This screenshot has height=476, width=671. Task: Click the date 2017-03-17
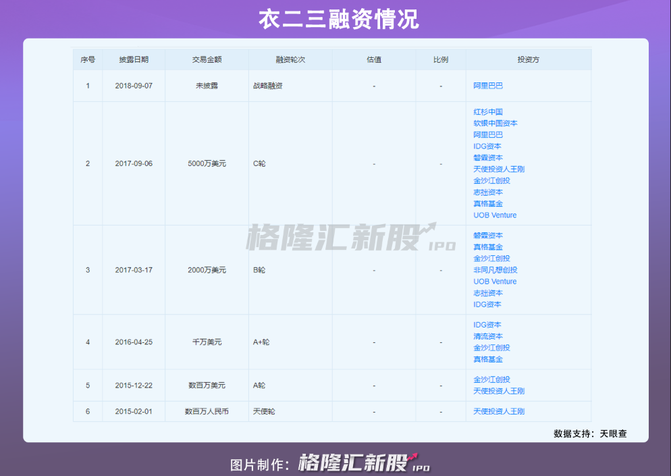[134, 270]
